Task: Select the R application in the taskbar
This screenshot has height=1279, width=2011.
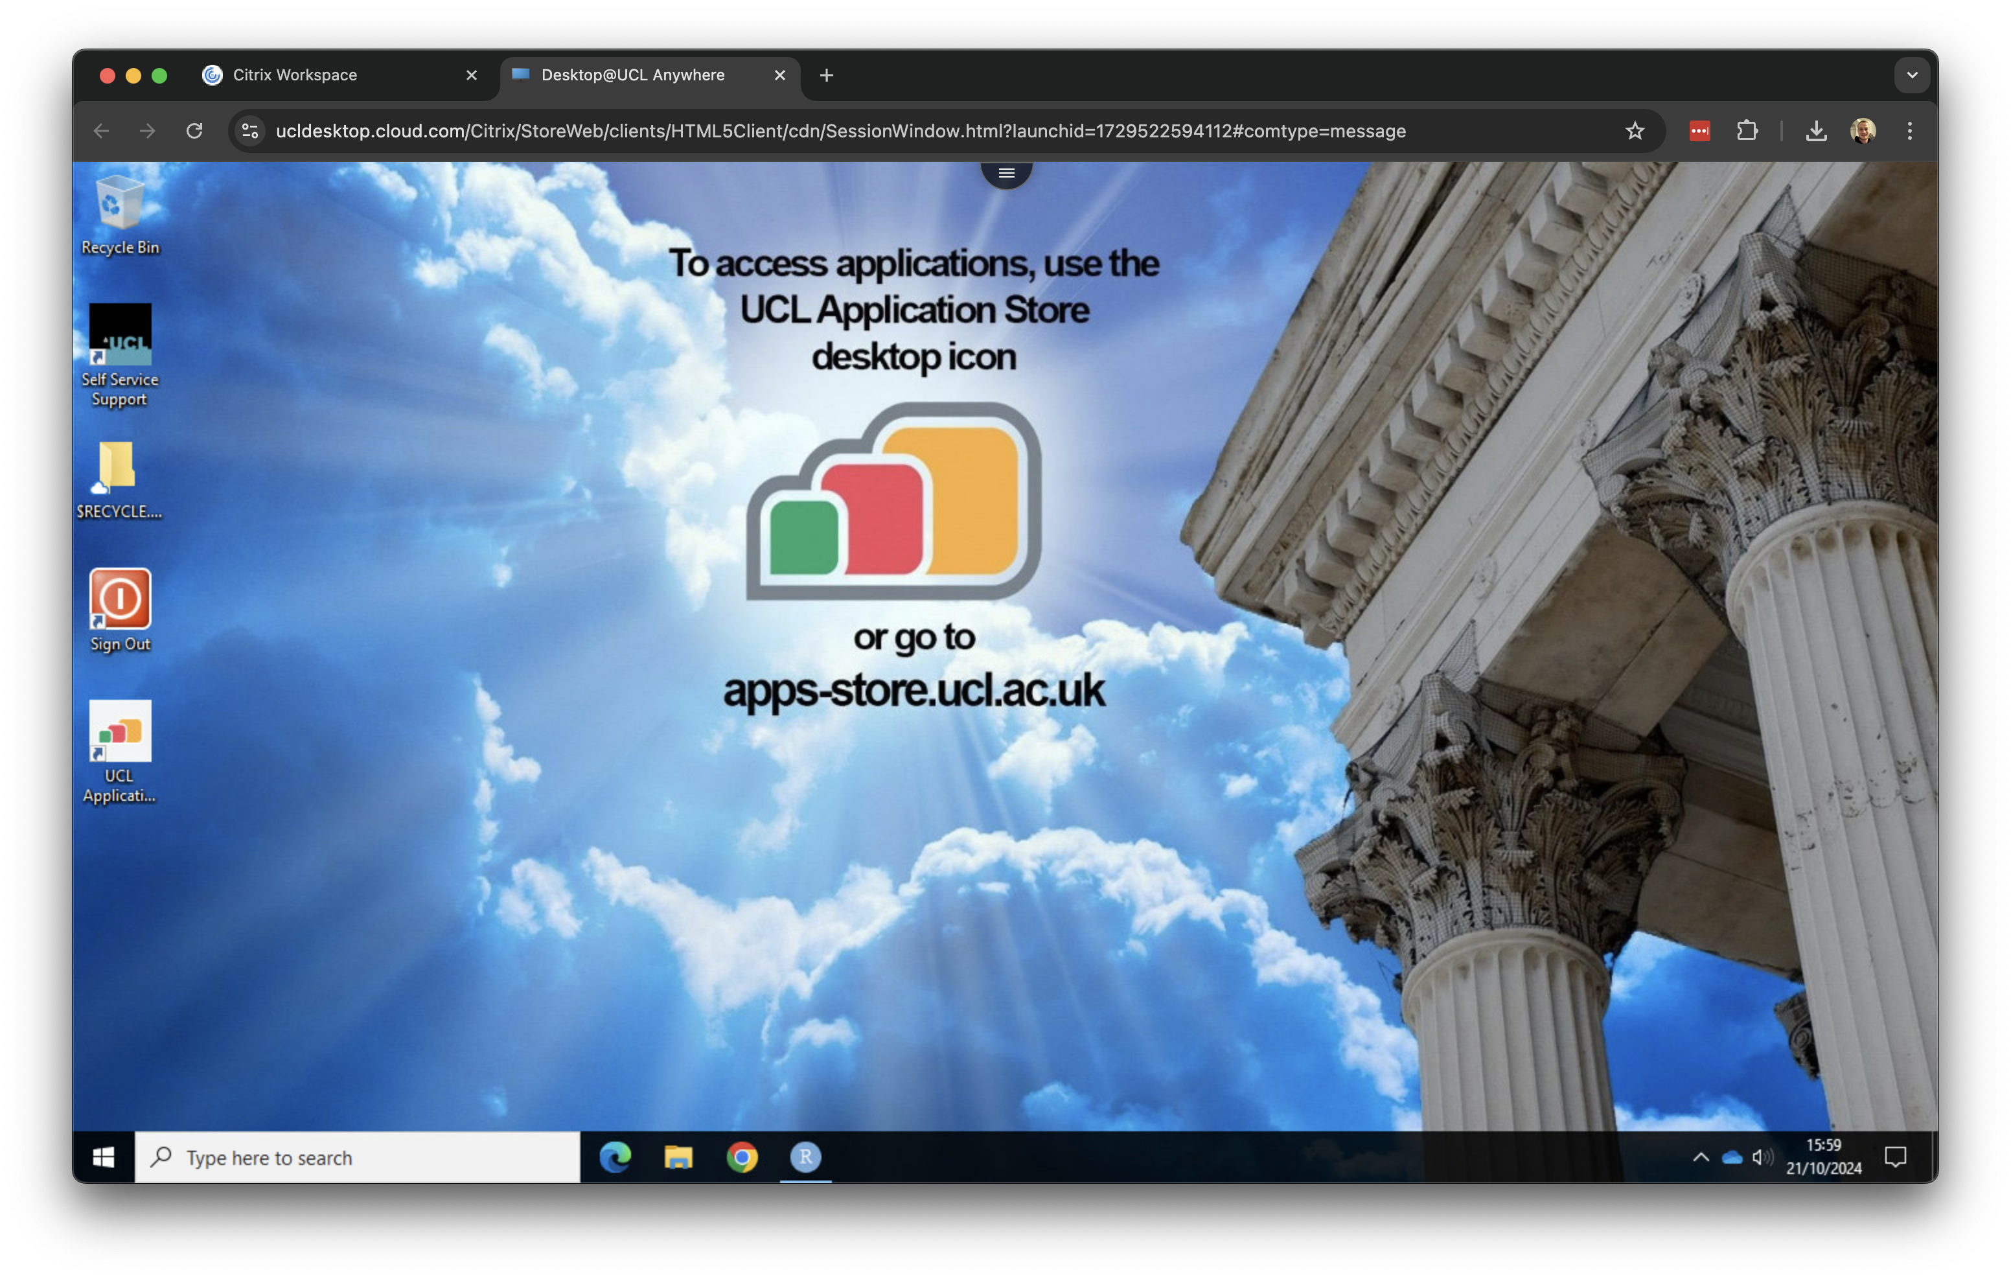Action: coord(805,1157)
